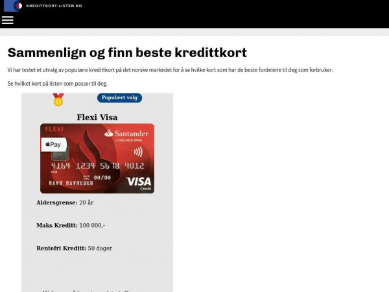Click the contactless payment symbol on card
The image size is (389, 292).
pyautogui.click(x=138, y=151)
